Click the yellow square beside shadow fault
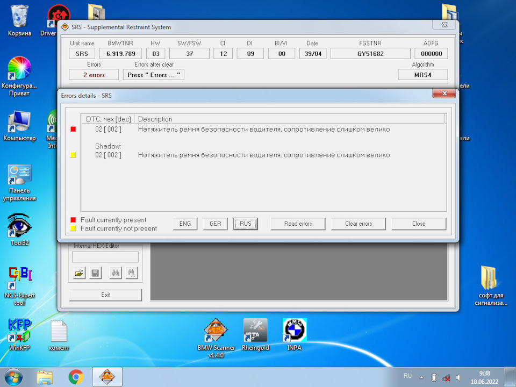 73,155
